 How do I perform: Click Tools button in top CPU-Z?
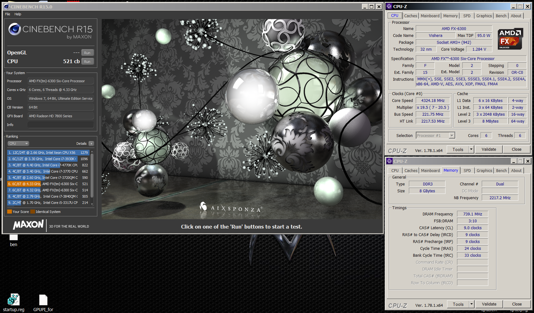point(458,149)
